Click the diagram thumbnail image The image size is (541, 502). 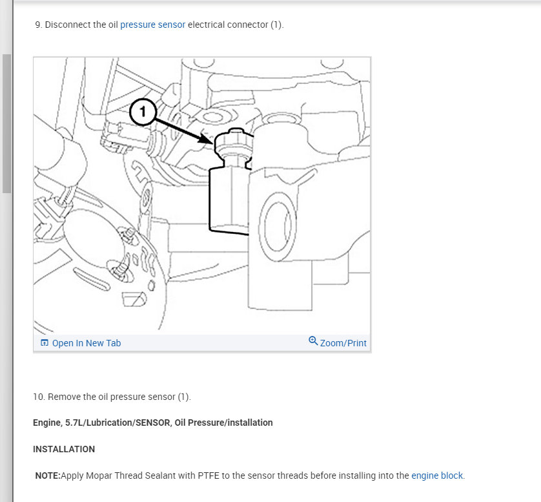pyautogui.click(x=201, y=194)
